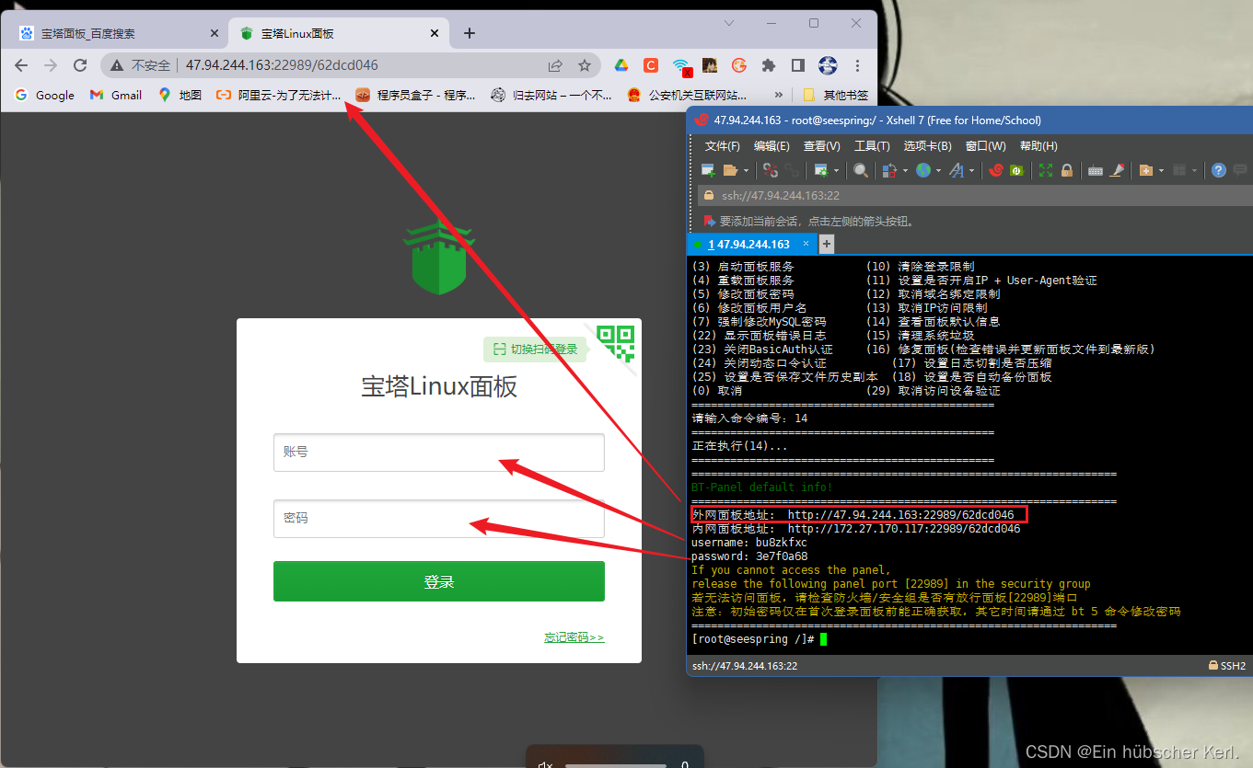This screenshot has width=1253, height=768.
Task: Expand the session properties dropdown arrow
Action: 836,170
